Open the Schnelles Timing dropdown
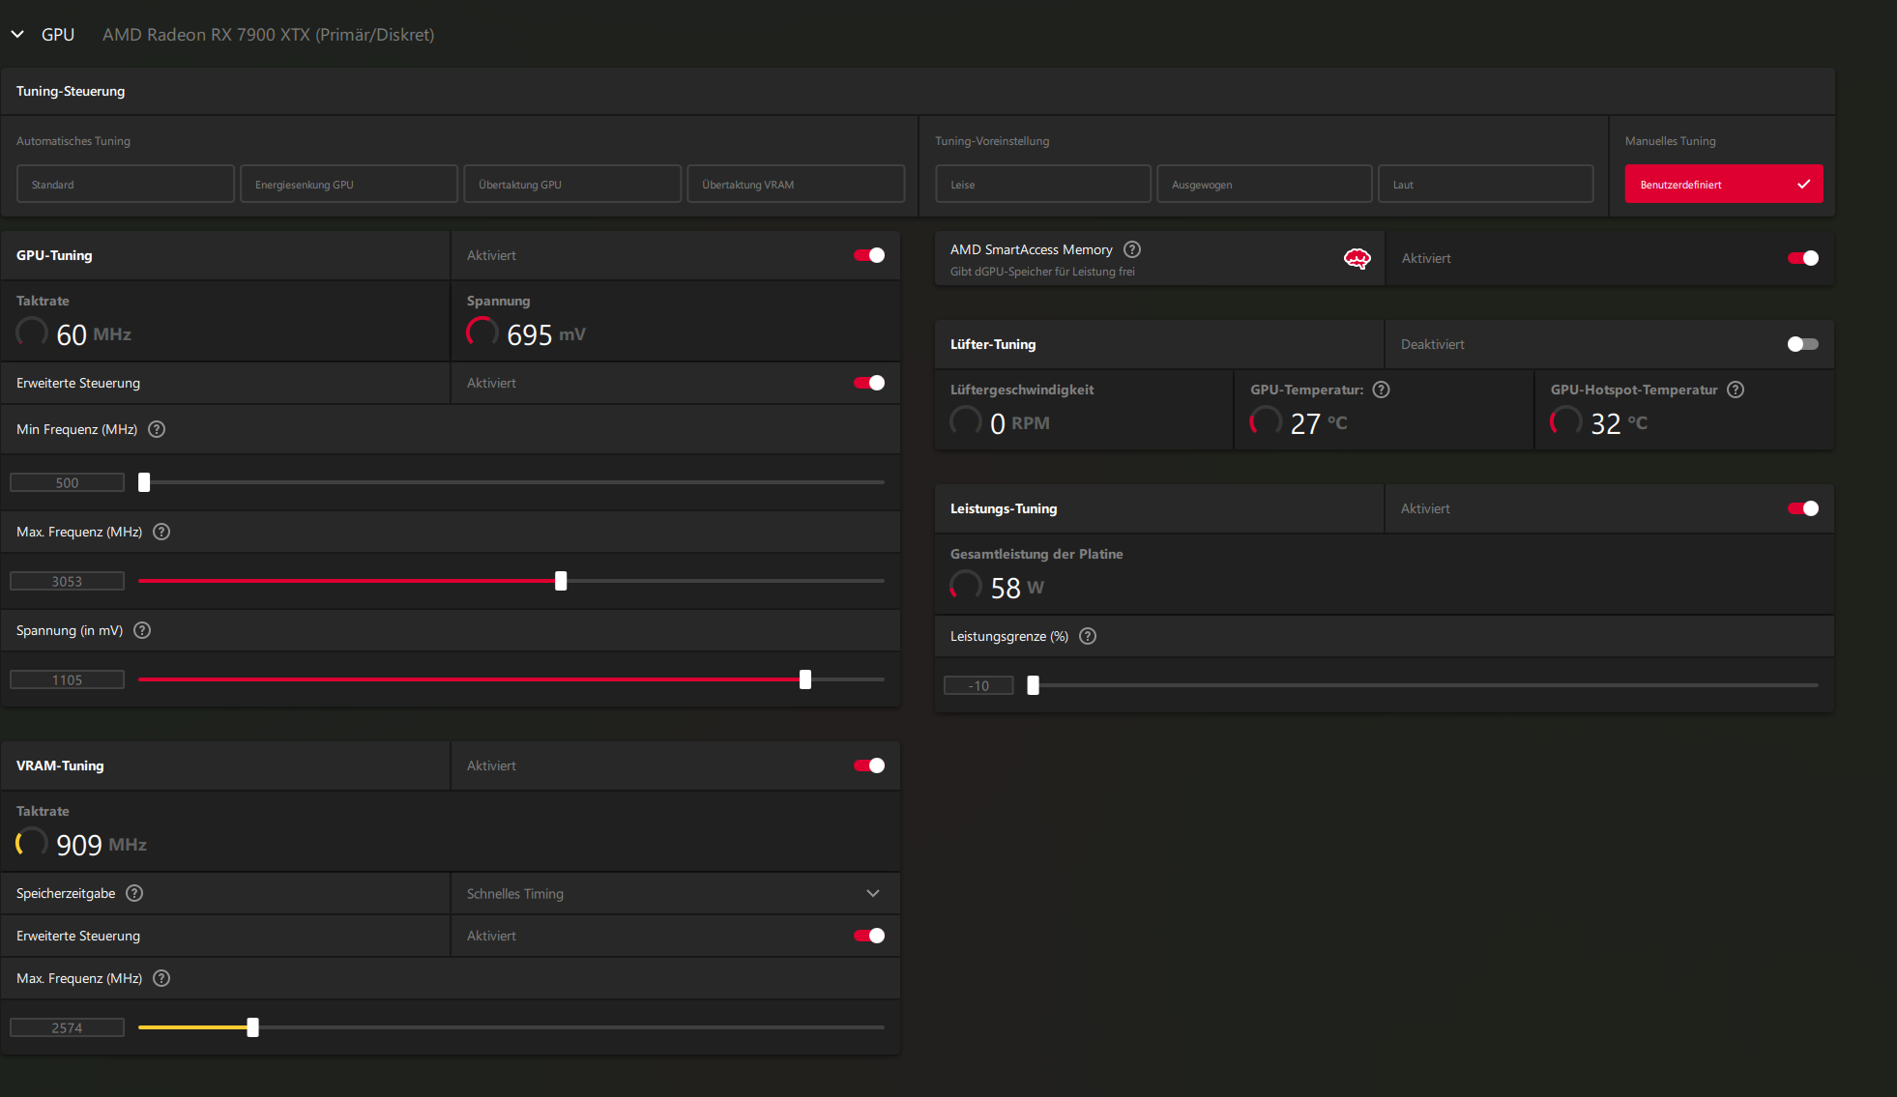Image resolution: width=1897 pixels, height=1097 pixels. click(x=675, y=894)
